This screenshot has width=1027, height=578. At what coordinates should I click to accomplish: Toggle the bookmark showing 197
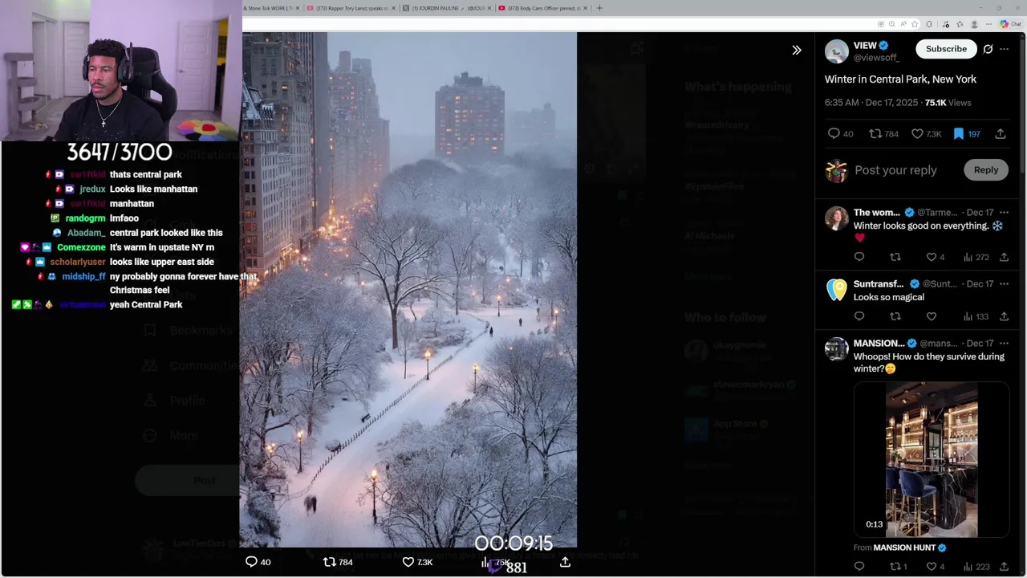tap(966, 134)
